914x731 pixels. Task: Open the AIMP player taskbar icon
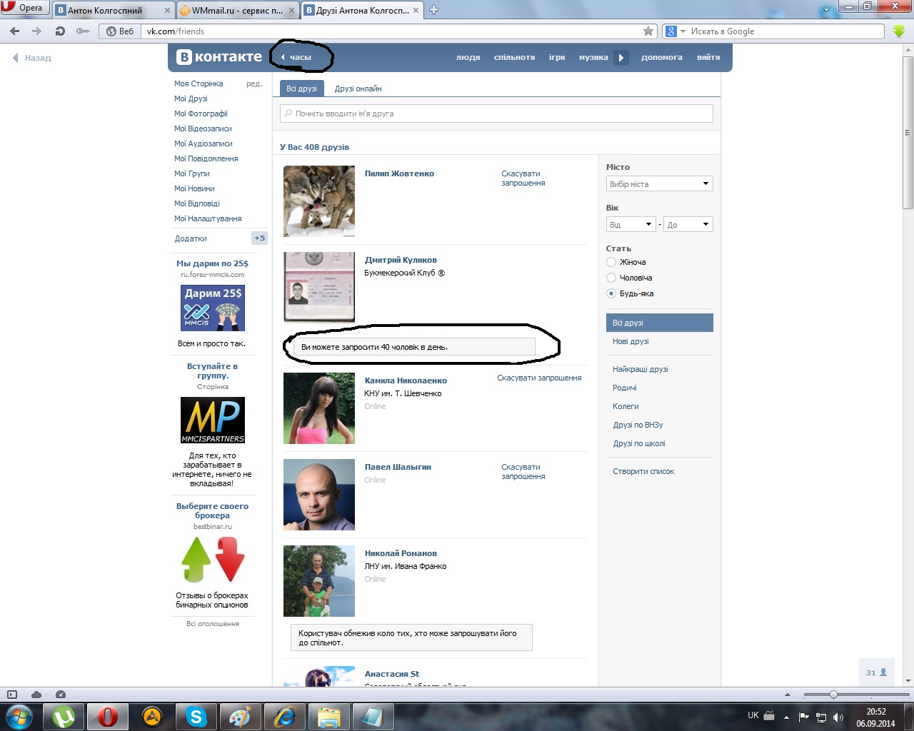(x=152, y=717)
